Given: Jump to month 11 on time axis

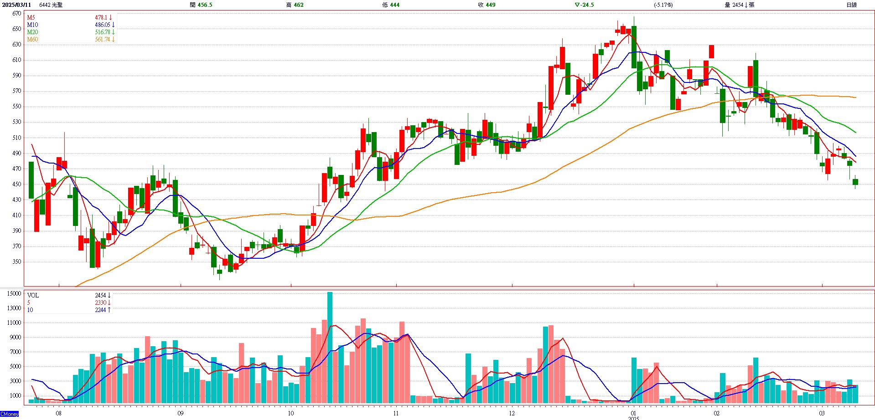Looking at the screenshot, I should (396, 414).
